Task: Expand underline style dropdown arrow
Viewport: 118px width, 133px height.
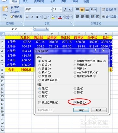Action: pyautogui.click(x=40, y=17)
